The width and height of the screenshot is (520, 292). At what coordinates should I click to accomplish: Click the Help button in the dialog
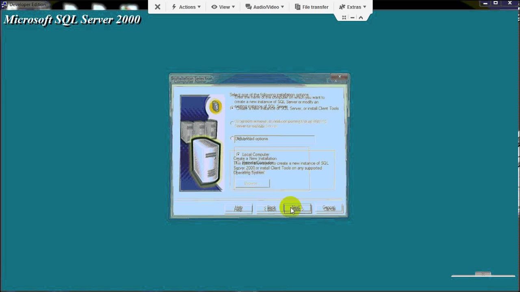(x=238, y=208)
